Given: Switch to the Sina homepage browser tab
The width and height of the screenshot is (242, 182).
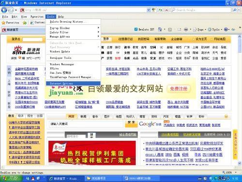Looking at the screenshot, I should [23, 30].
